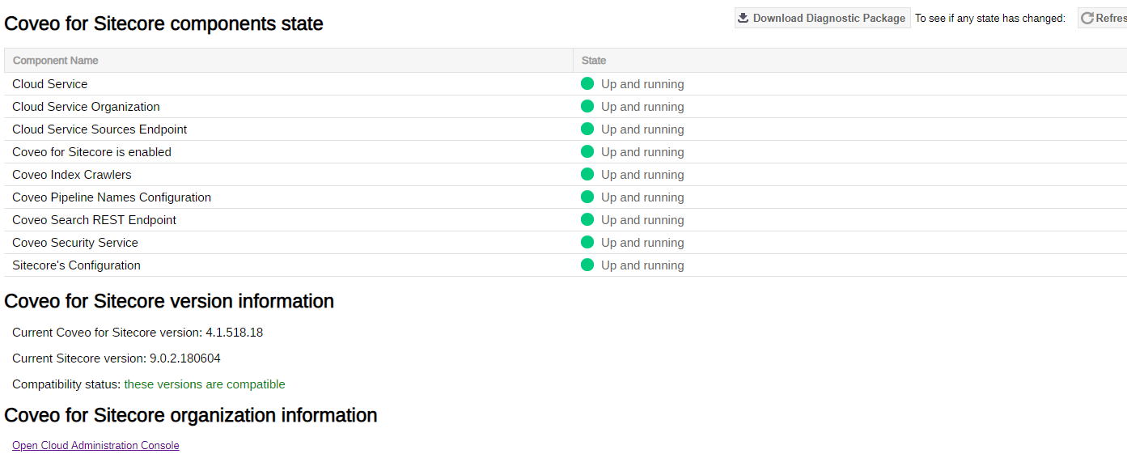Screen dimensions: 1127x458
Task: Click the Refresh button
Action: click(1102, 18)
